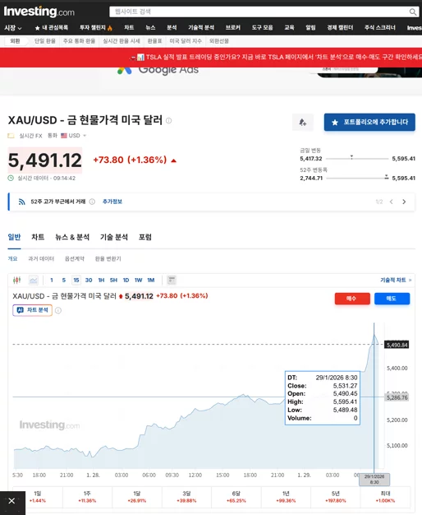422x515 pixels.
Task: Select the 1일 performance period
Action: pyautogui.click(x=38, y=497)
